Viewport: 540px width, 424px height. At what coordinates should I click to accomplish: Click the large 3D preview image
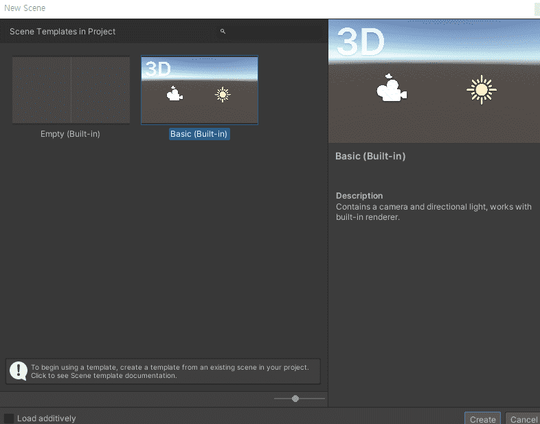click(434, 81)
